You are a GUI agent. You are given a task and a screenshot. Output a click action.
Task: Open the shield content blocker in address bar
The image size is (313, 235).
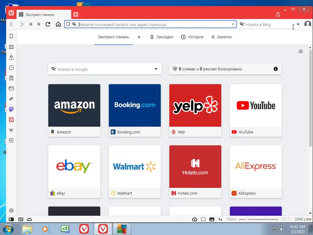click(68, 24)
